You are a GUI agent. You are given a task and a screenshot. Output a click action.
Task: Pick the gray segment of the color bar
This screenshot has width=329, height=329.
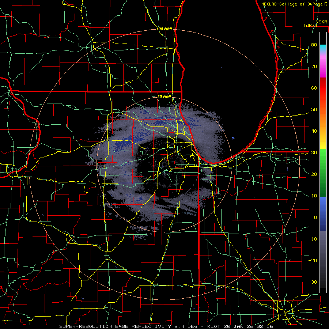click(323, 259)
